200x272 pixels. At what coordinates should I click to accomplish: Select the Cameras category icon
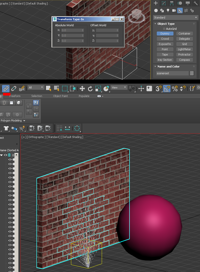pyautogui.click(x=174, y=10)
